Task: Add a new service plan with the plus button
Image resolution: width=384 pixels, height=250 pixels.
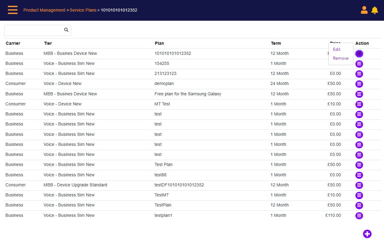Action: point(367,234)
